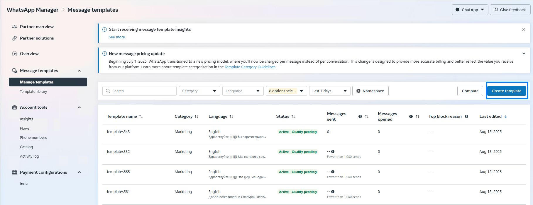
Task: Open Template library in sidebar
Action: [x=33, y=92]
